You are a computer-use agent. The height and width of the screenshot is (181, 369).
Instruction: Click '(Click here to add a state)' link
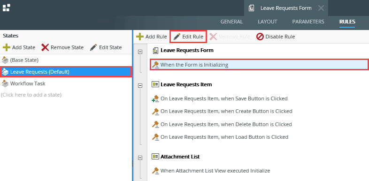point(31,95)
